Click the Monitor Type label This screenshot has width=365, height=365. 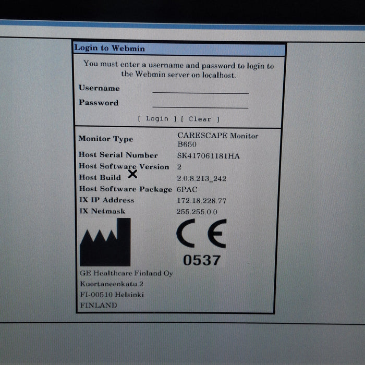[106, 139]
